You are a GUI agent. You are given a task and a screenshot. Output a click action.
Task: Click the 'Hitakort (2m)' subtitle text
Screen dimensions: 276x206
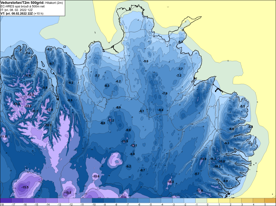(54, 3)
